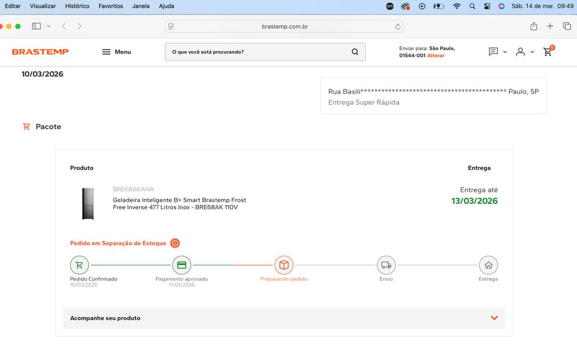Click the orange Pacote cart icon
This screenshot has height=350, width=577.
pos(26,127)
